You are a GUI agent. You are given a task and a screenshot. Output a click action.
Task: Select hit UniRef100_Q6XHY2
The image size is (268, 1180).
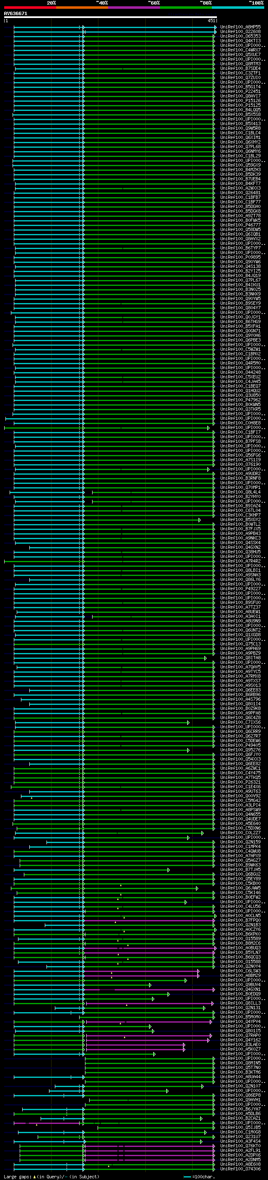(x=240, y=142)
